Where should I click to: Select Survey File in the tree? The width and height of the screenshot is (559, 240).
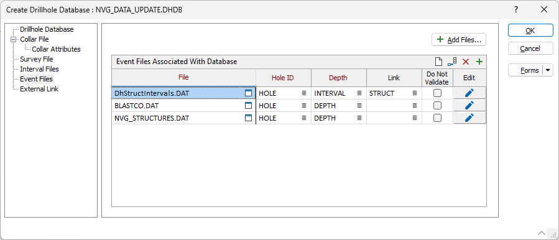pos(37,59)
